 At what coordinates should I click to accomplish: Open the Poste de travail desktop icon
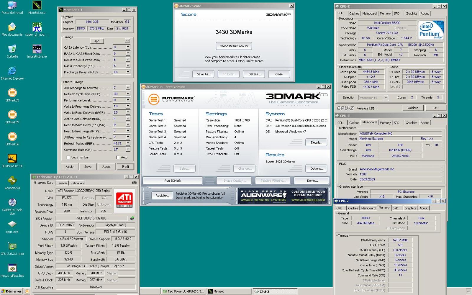[x=12, y=8]
